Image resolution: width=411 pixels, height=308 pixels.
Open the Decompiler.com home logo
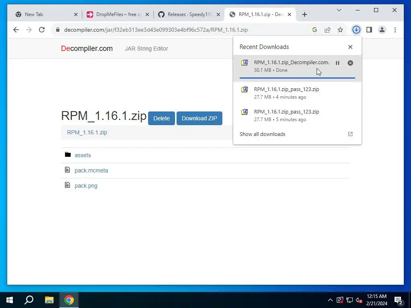coord(87,49)
